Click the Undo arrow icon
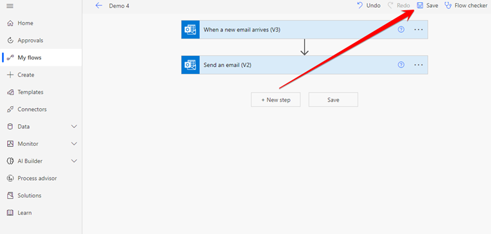This screenshot has width=491, height=234. [x=360, y=5]
